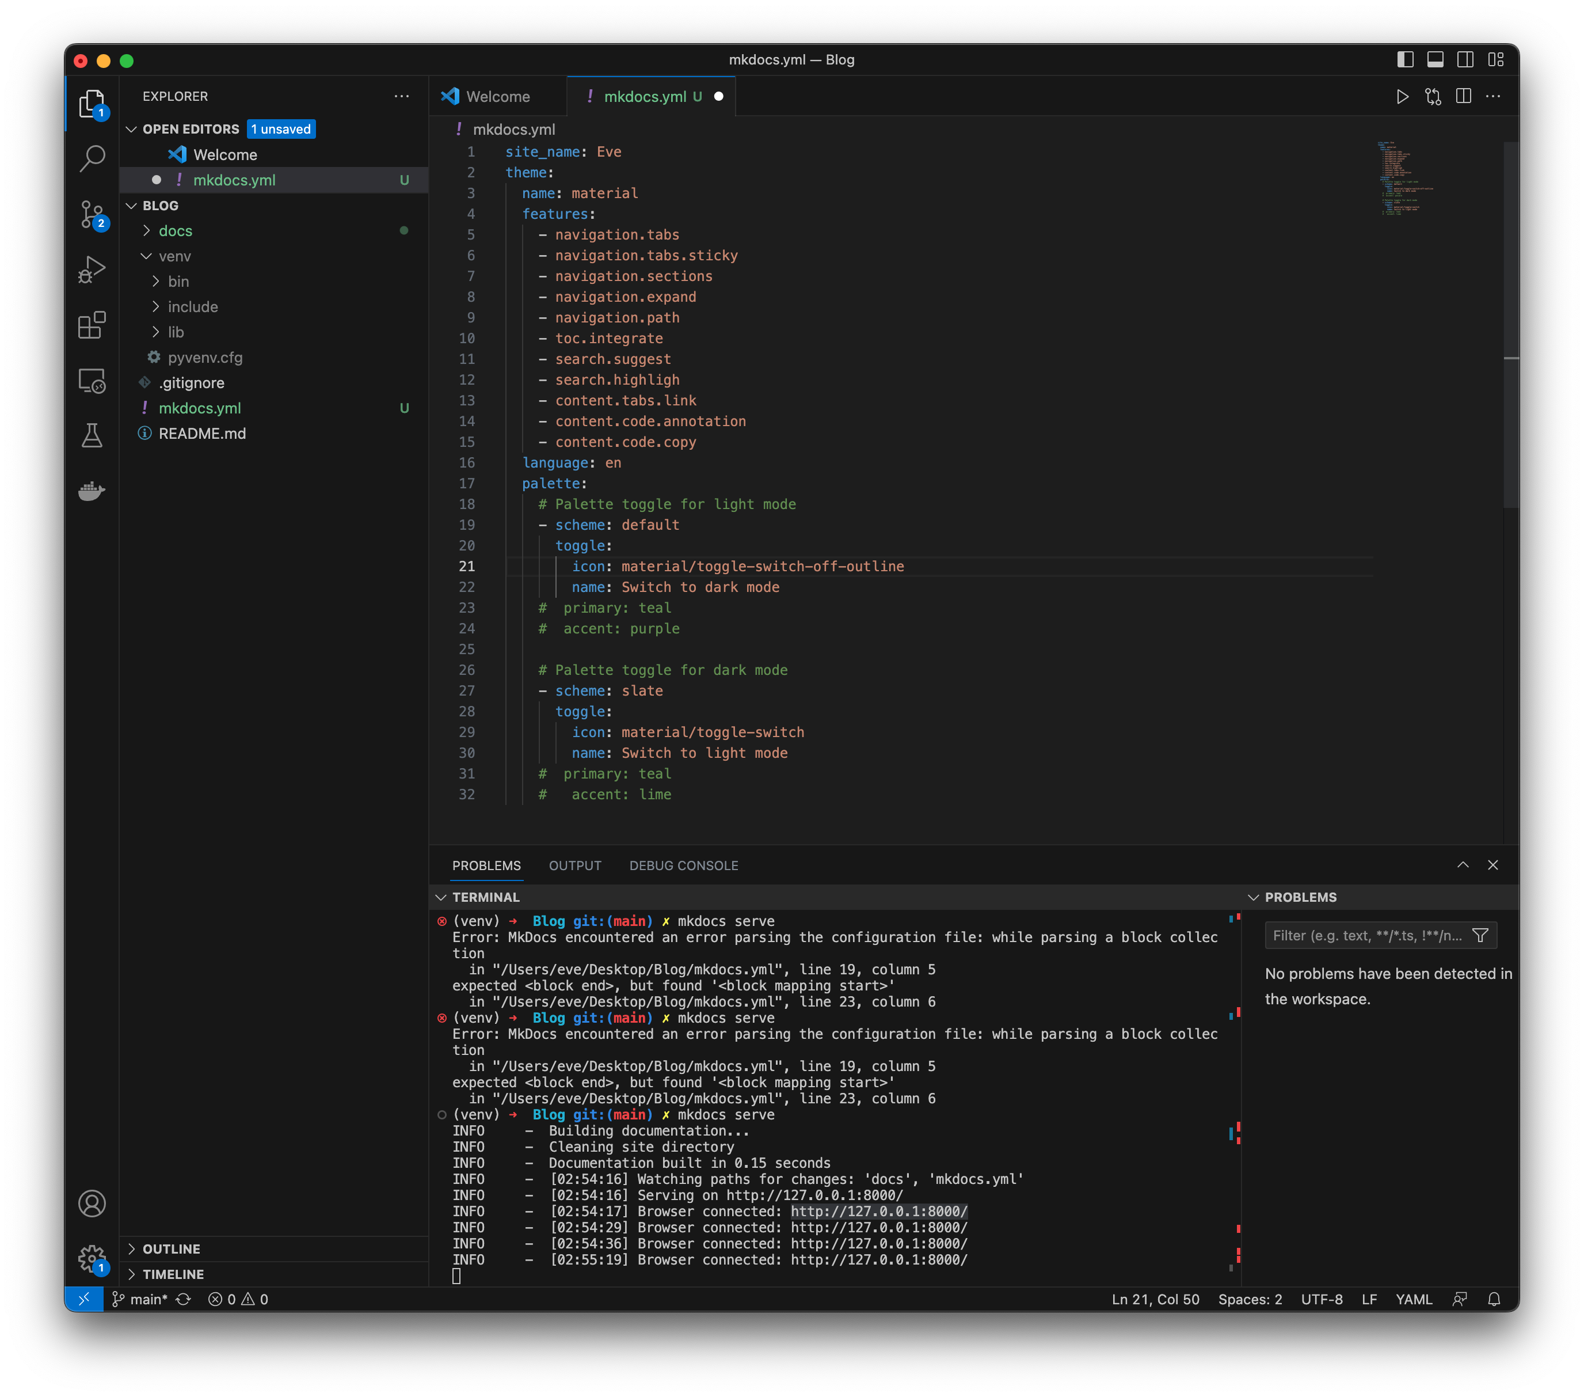Click mkdocs.yml breadcrumb above code
This screenshot has height=1397, width=1584.
click(513, 130)
